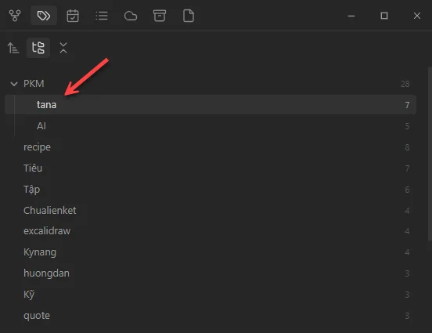Open the archive box icon
432x333 pixels.
(160, 16)
